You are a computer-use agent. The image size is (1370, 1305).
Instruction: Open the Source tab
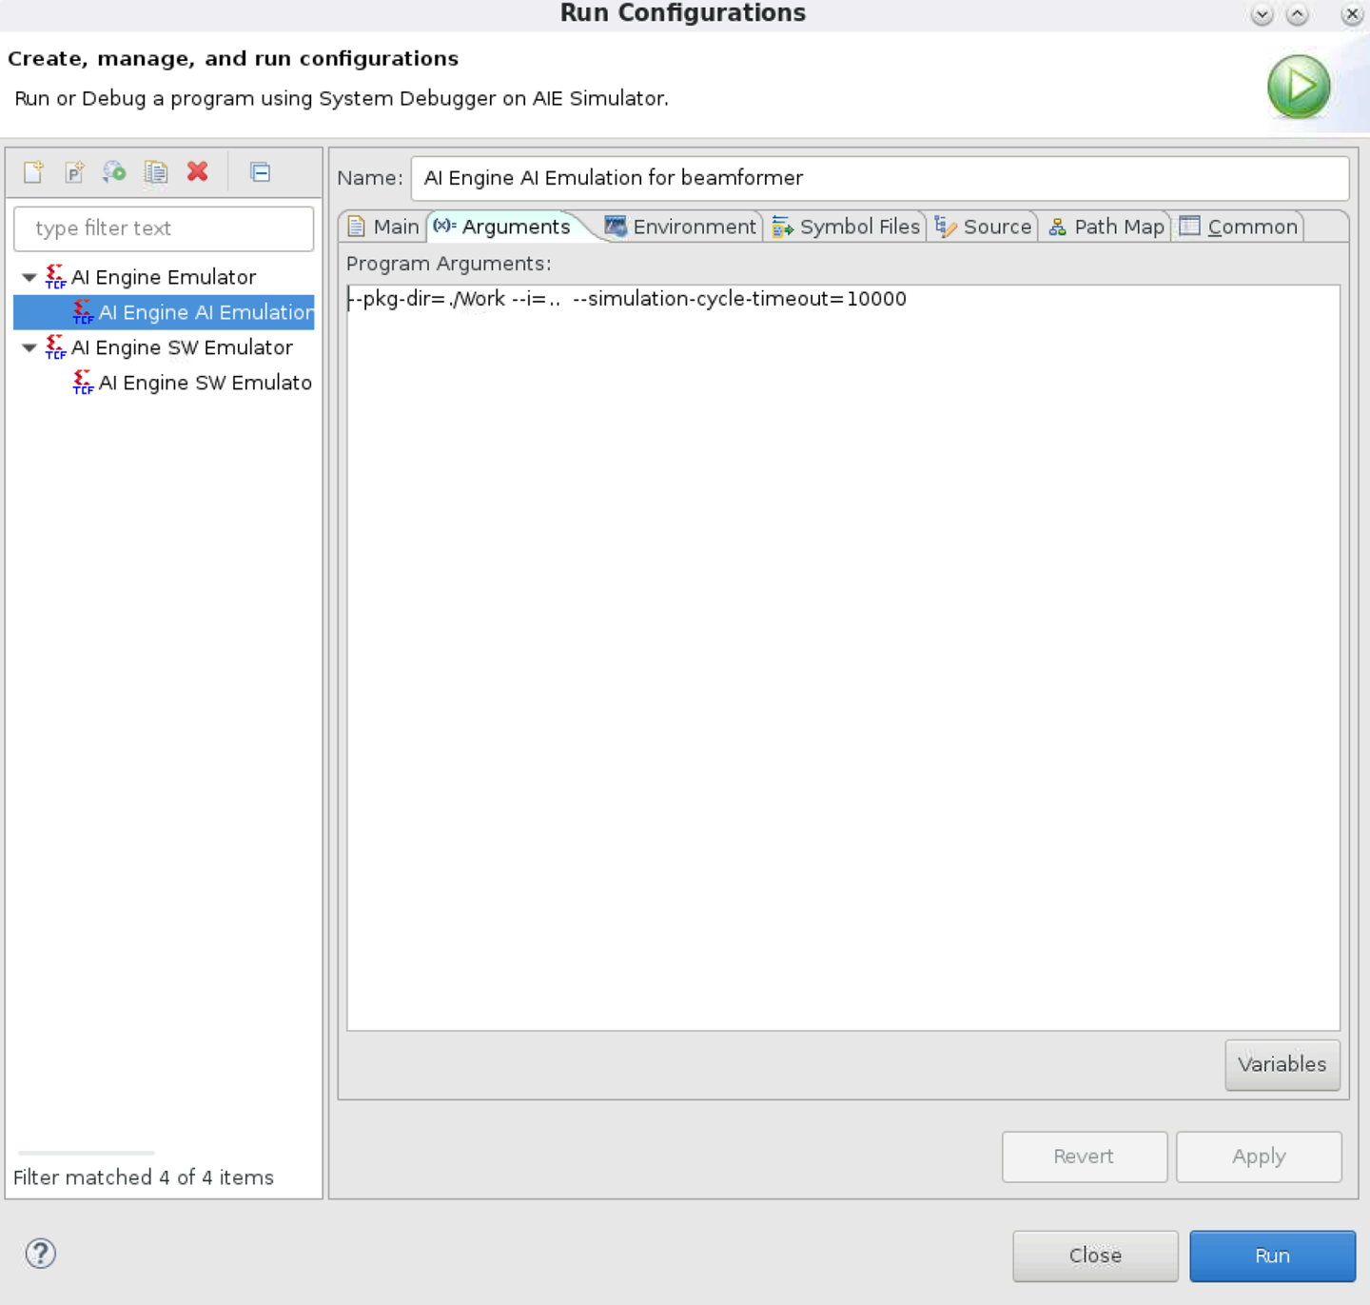pyautogui.click(x=985, y=227)
